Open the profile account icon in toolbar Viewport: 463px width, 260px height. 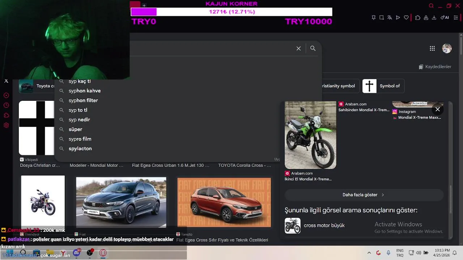click(x=426, y=17)
